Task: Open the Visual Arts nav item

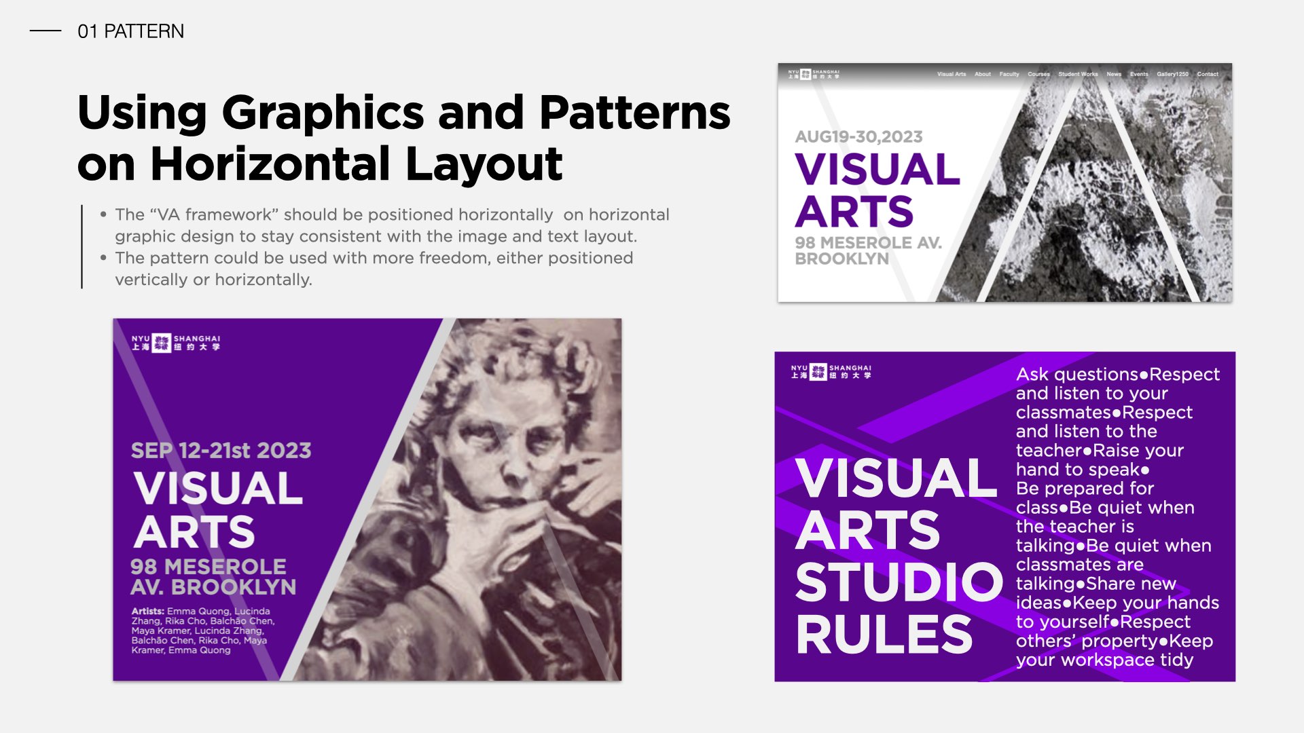Action: pyautogui.click(x=951, y=74)
